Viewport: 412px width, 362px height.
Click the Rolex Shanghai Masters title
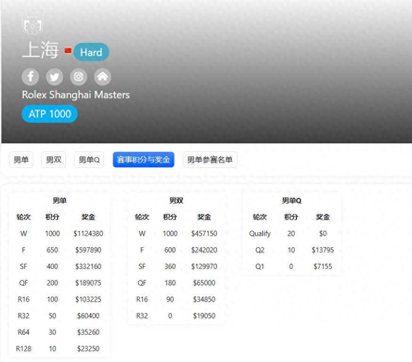click(x=76, y=95)
